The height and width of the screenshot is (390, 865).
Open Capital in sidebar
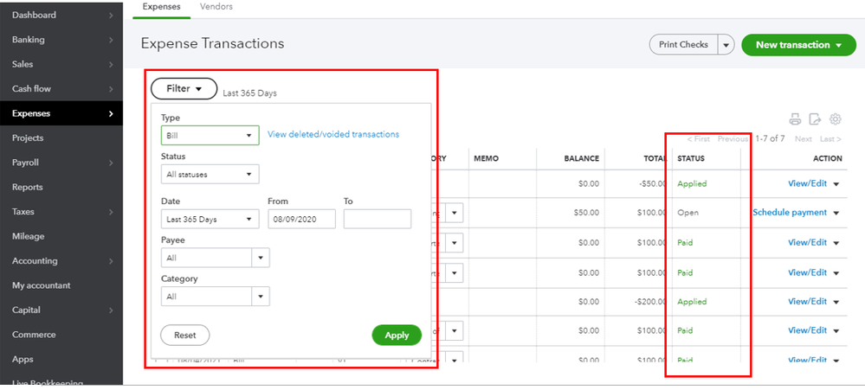(61, 310)
